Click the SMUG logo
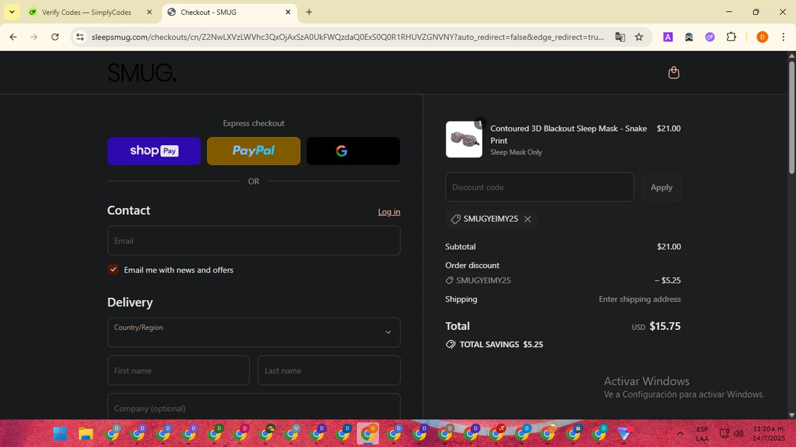This screenshot has height=447, width=796. (x=142, y=73)
